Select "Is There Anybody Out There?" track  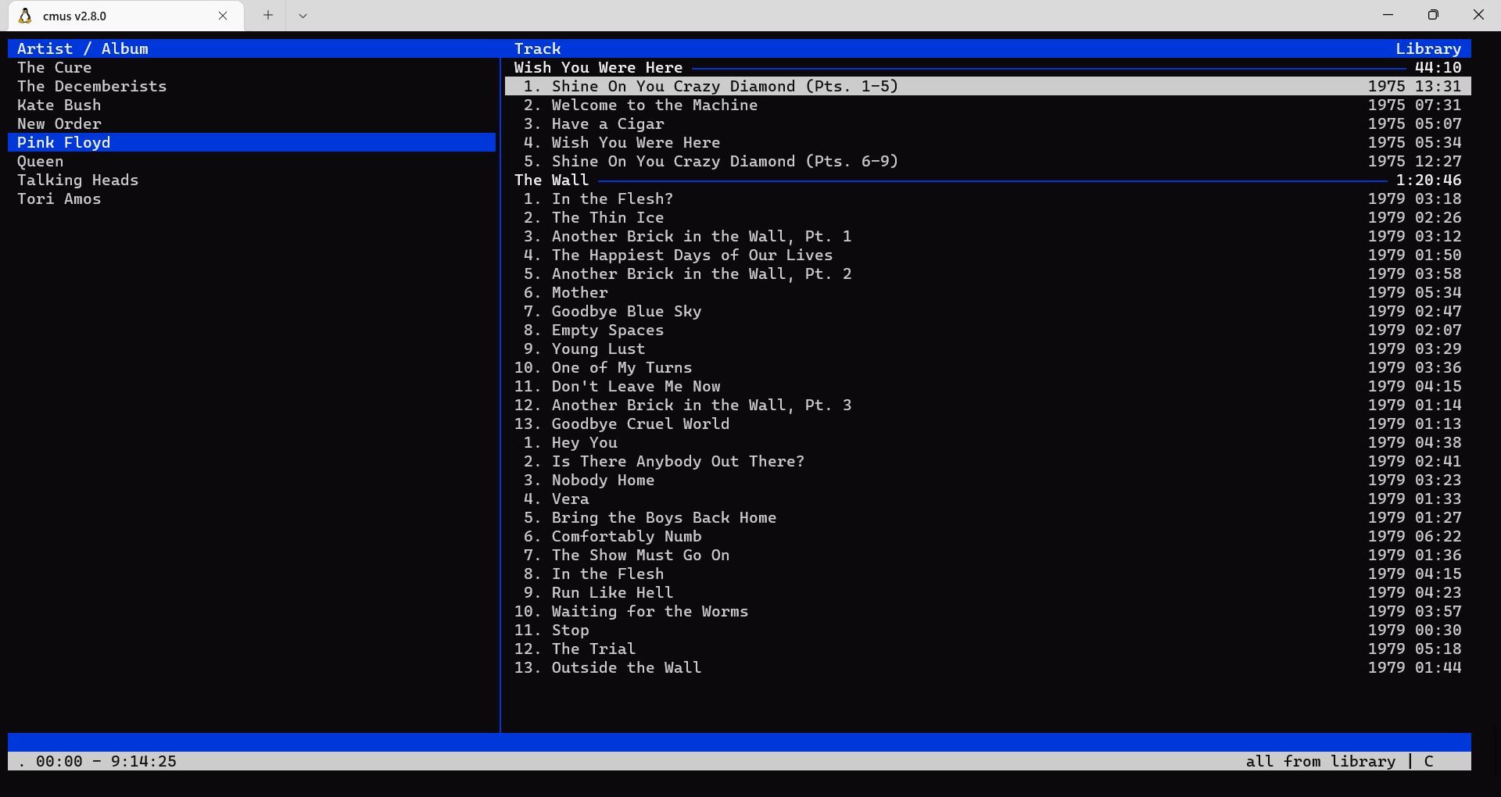point(988,461)
